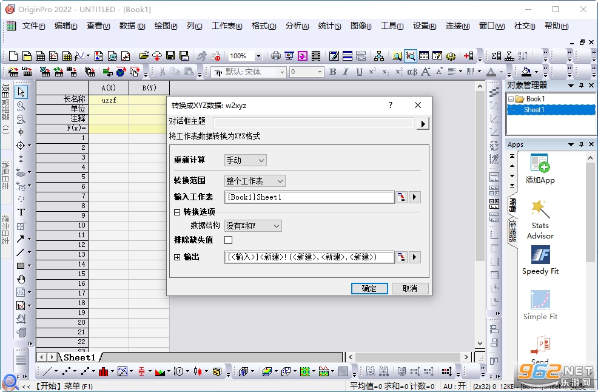Open the data structure dropdown
598x392 pixels.
click(x=254, y=226)
